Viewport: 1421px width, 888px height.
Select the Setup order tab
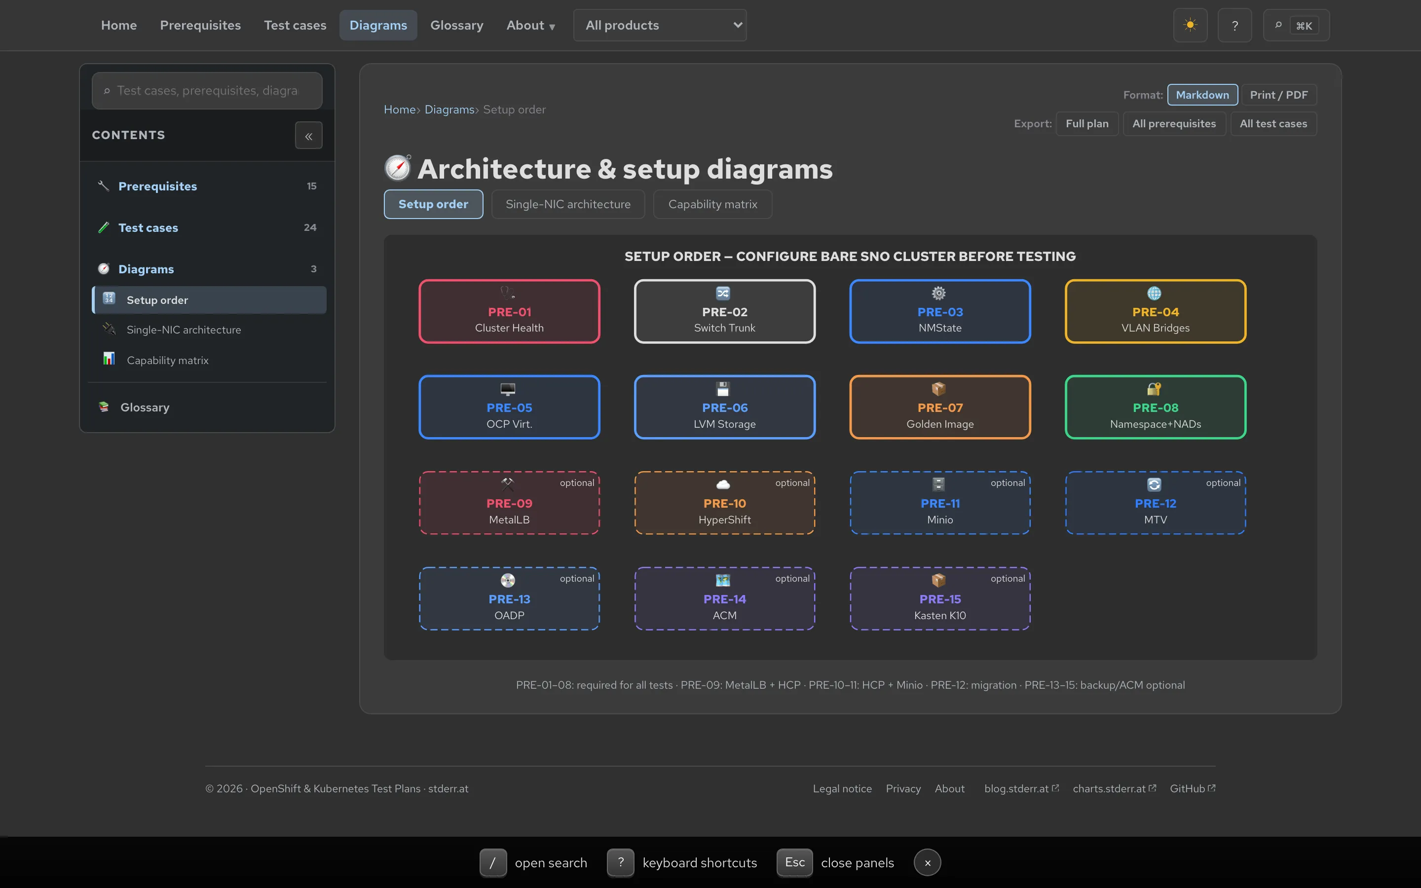(433, 204)
